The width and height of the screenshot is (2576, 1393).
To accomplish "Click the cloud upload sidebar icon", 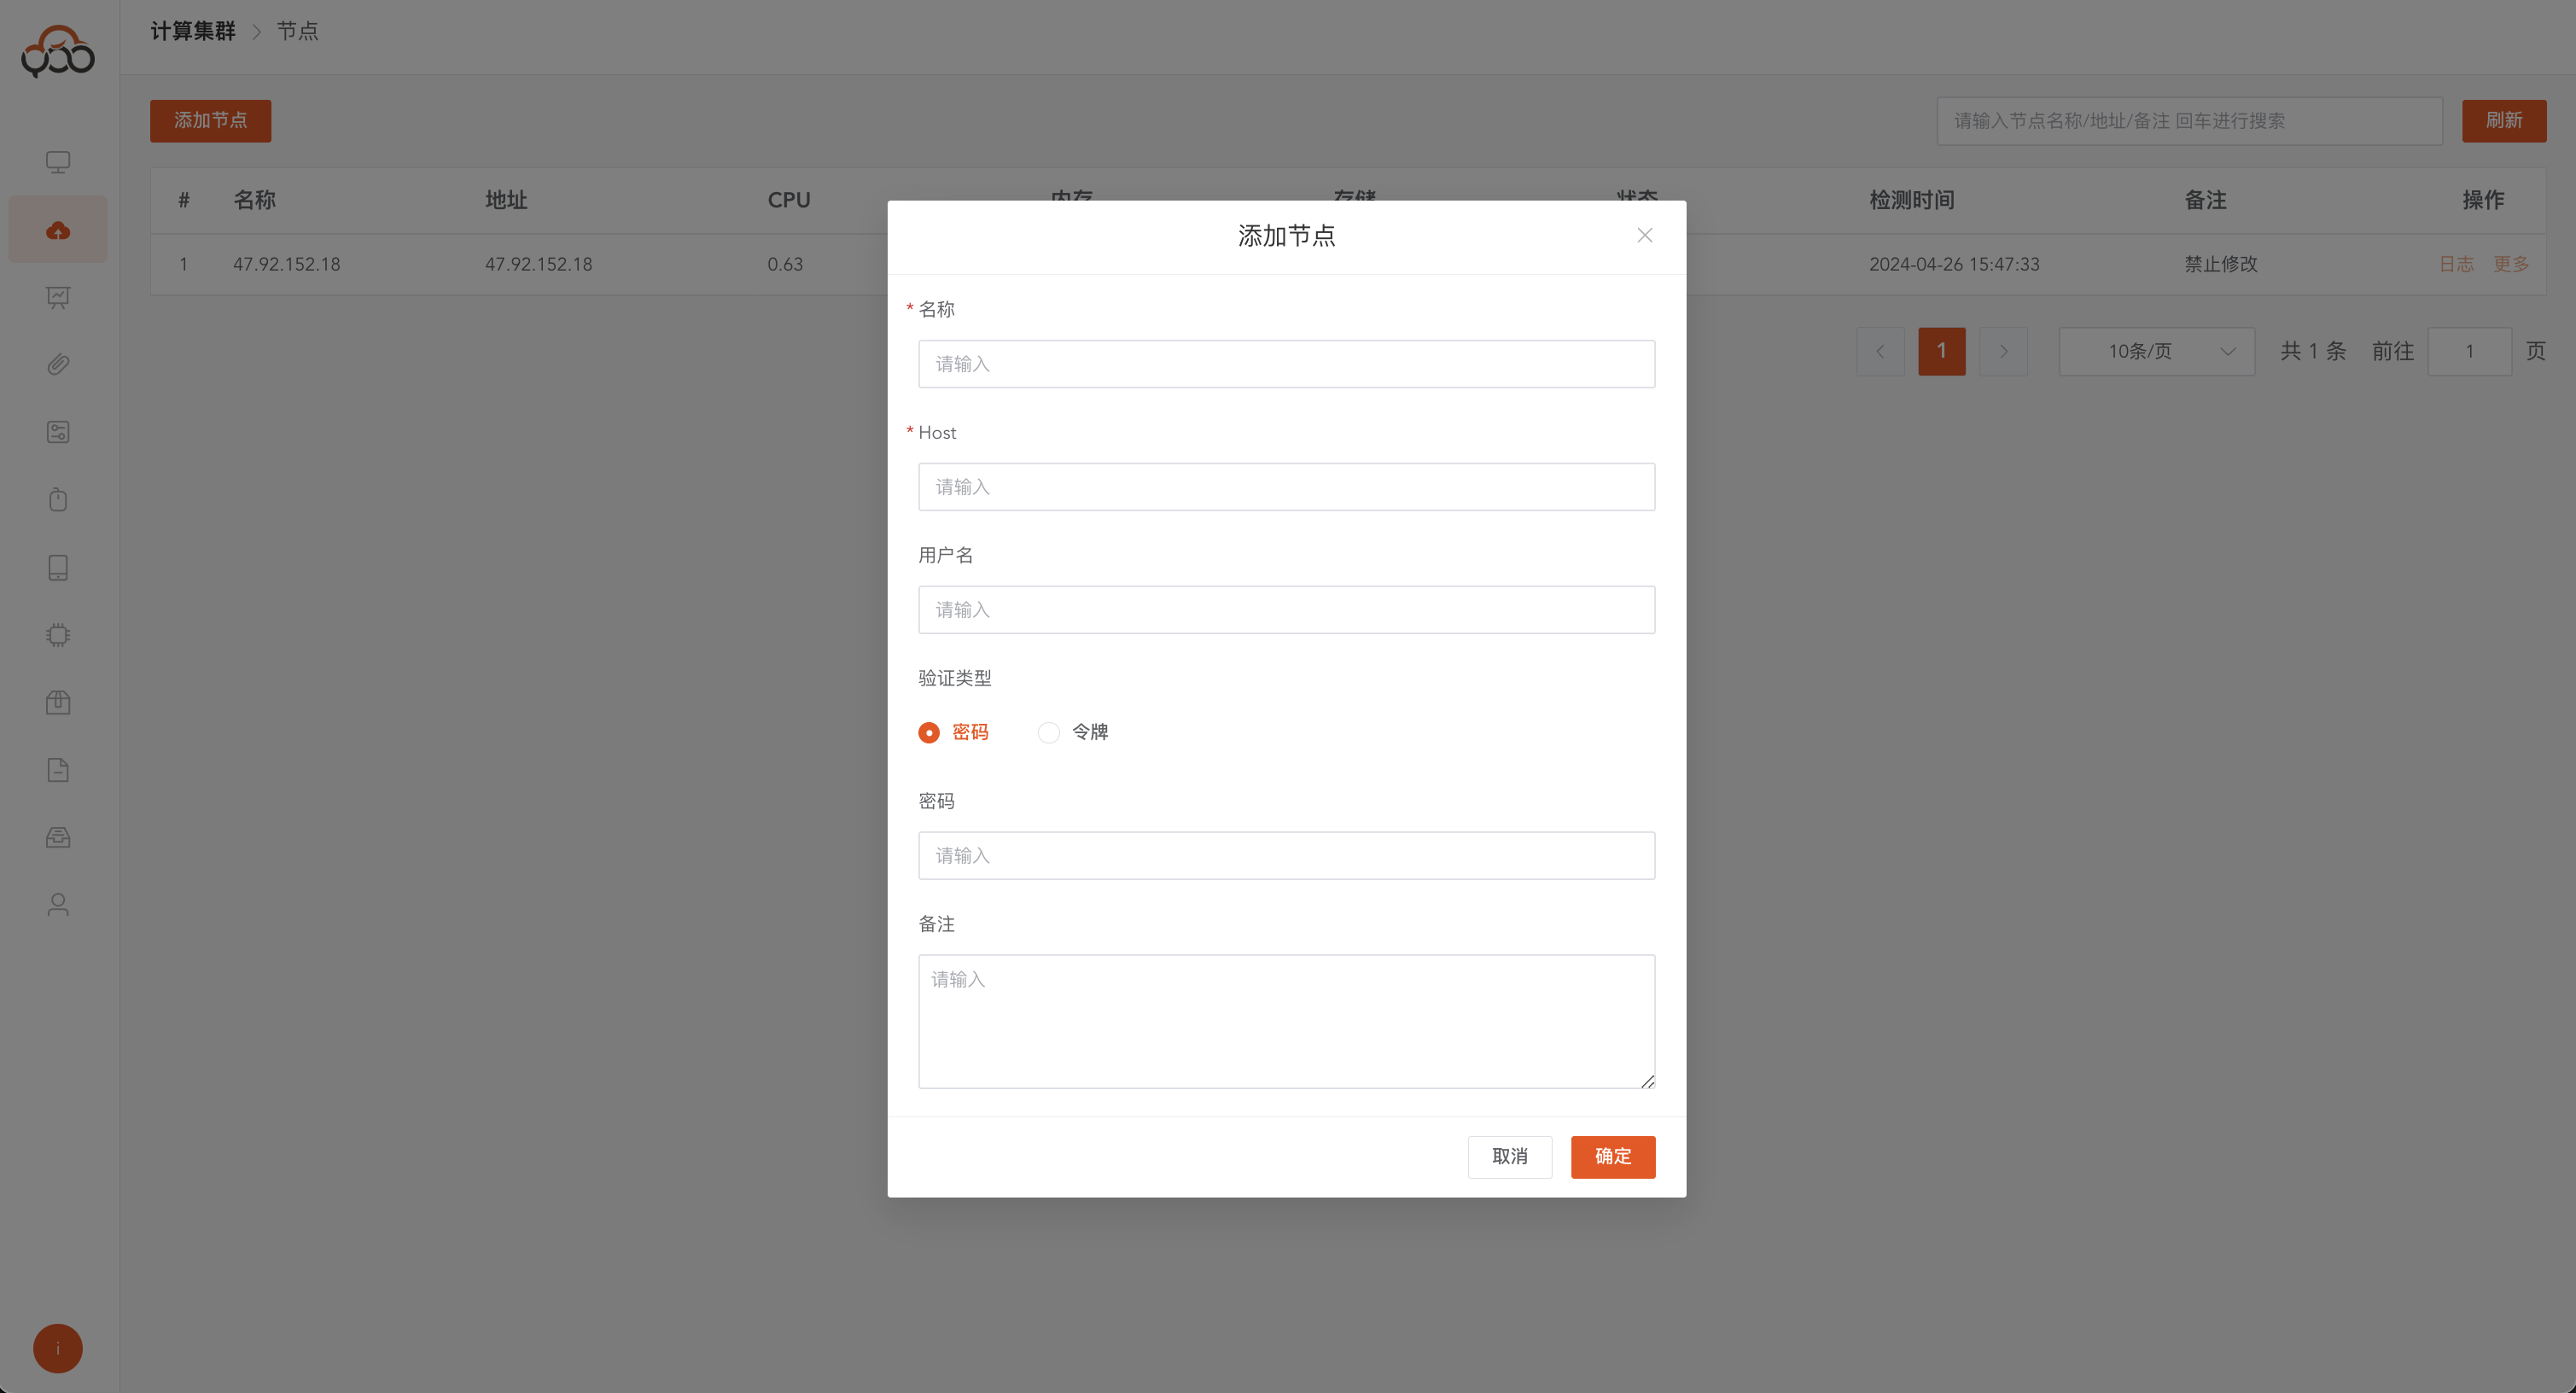I will [x=58, y=231].
